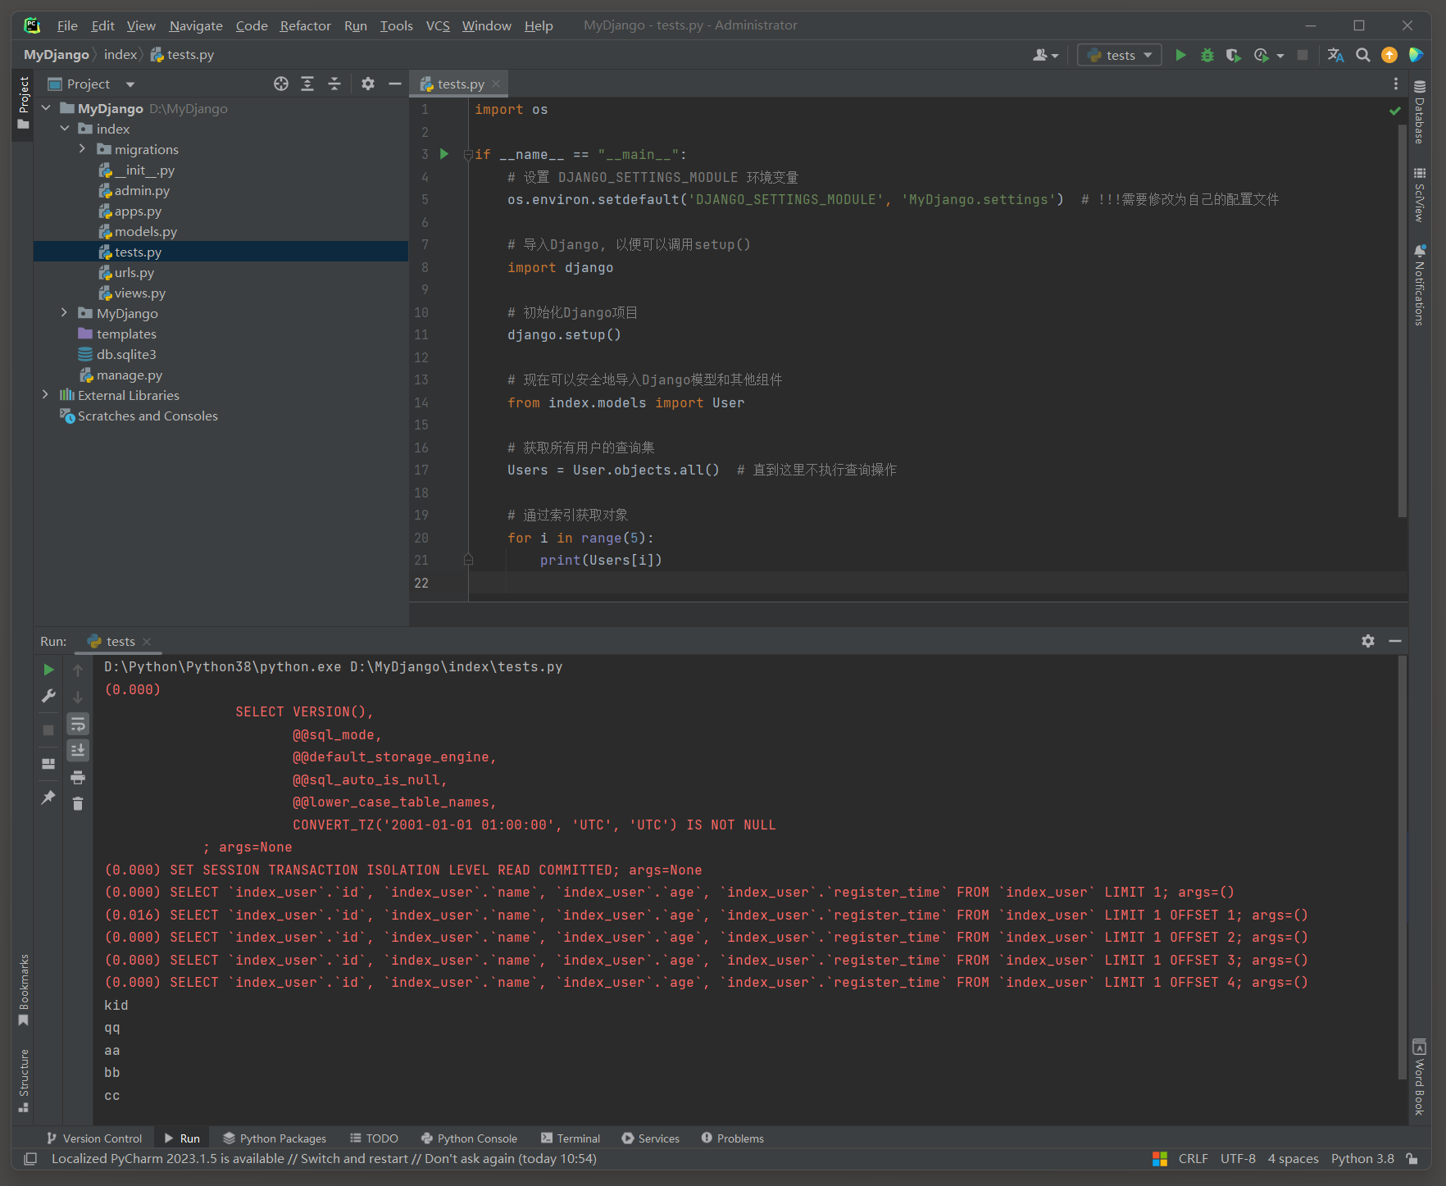The image size is (1446, 1186).
Task: Minimize the Run tool window
Action: click(1395, 641)
